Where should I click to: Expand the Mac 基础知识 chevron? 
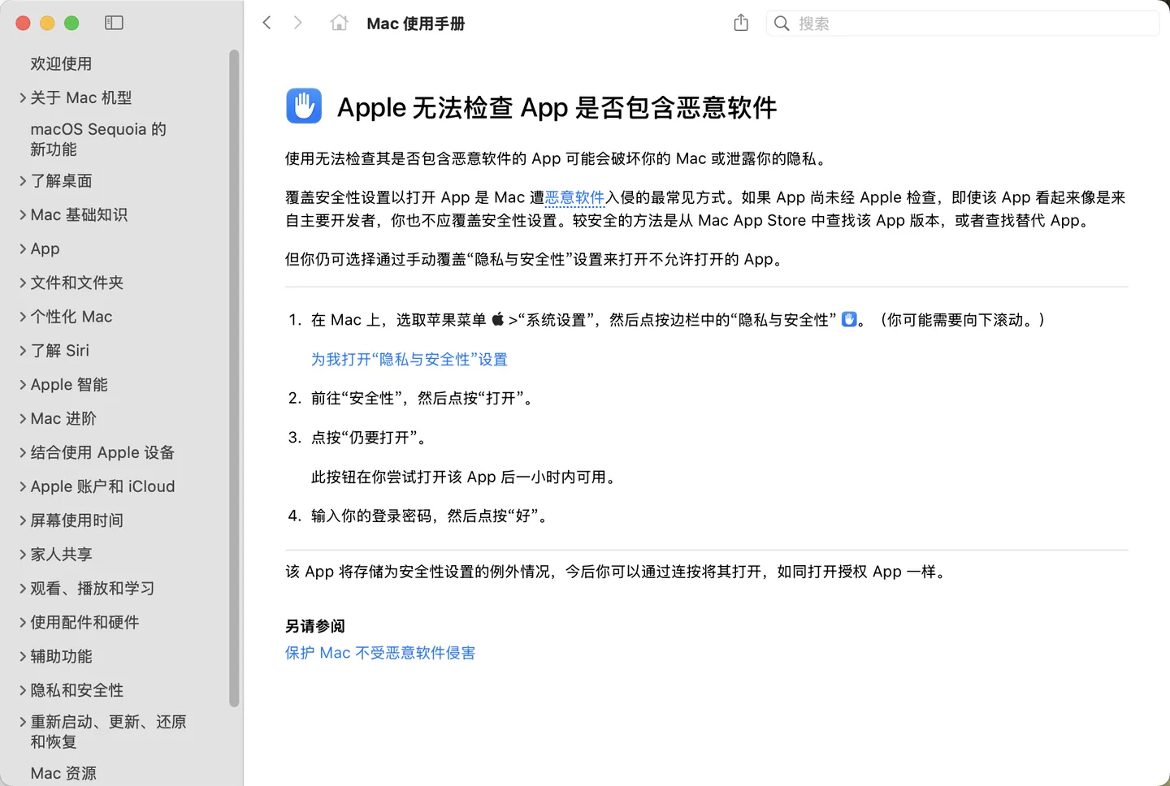23,214
